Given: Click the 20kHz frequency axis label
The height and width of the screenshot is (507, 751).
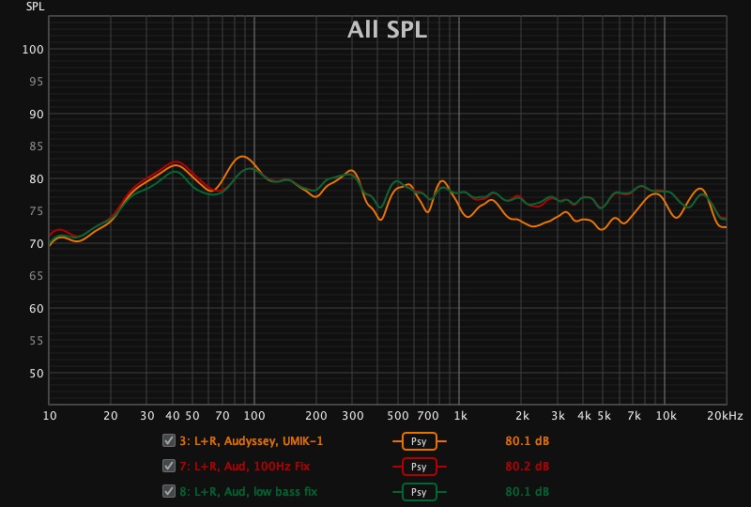Looking at the screenshot, I should tap(726, 415).
